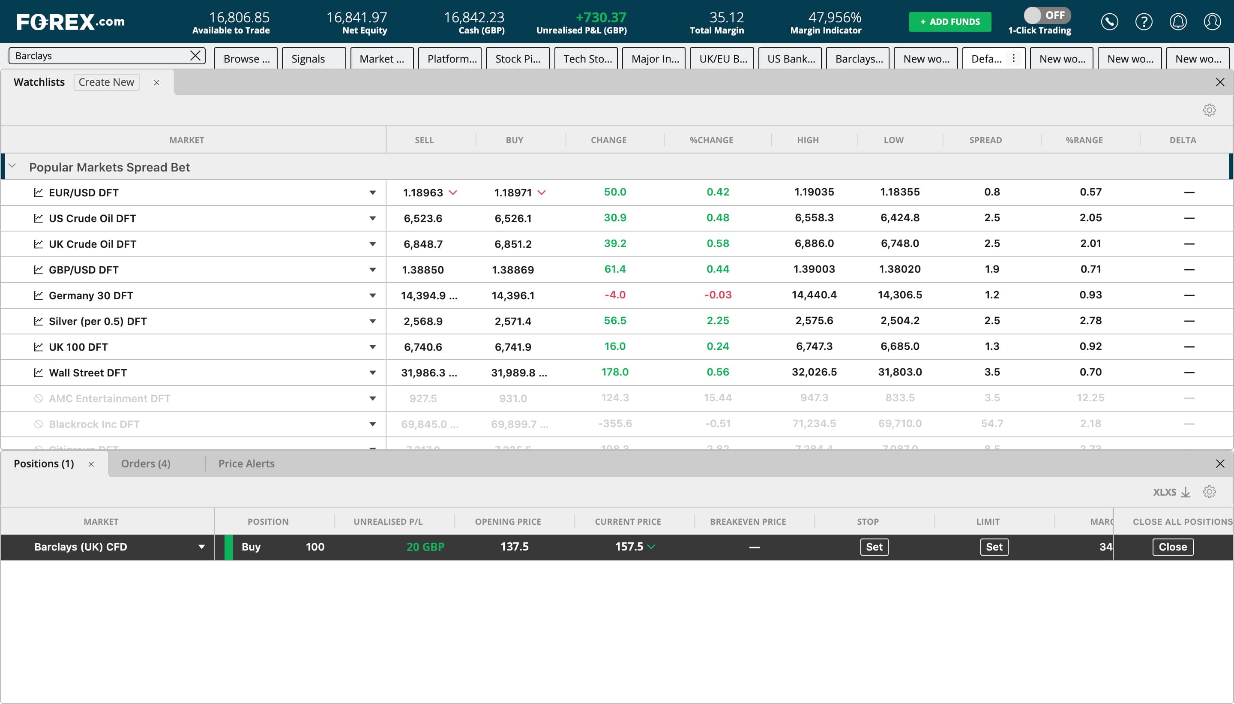Open chart for Germany 30 DFT
Screen dimensions: 1234x704
(x=39, y=295)
